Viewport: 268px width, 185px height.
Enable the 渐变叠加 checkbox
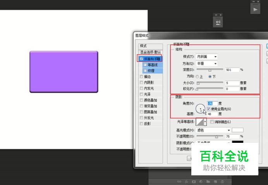[x=141, y=106]
